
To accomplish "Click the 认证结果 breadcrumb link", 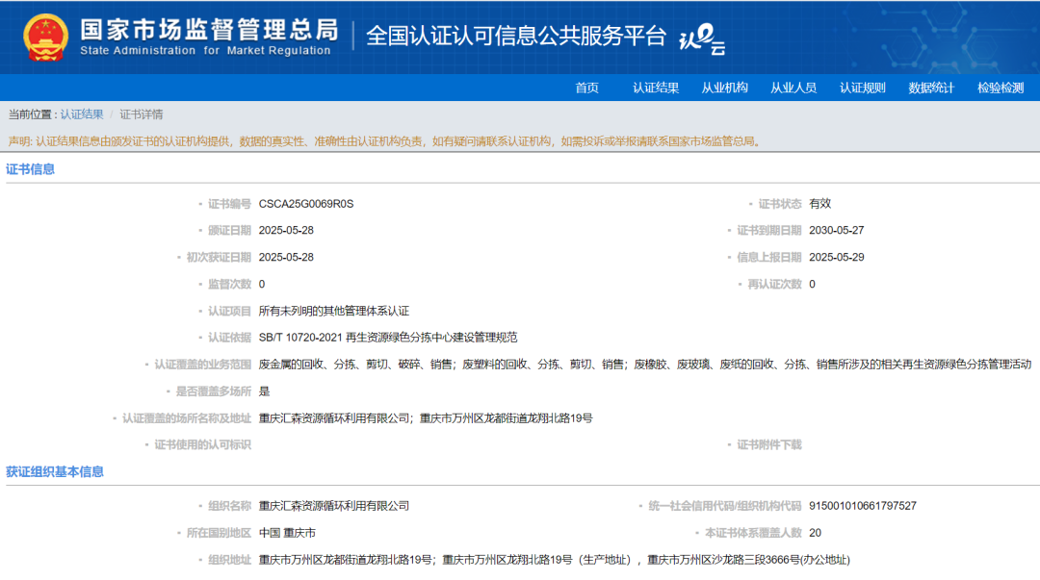I will click(x=82, y=114).
